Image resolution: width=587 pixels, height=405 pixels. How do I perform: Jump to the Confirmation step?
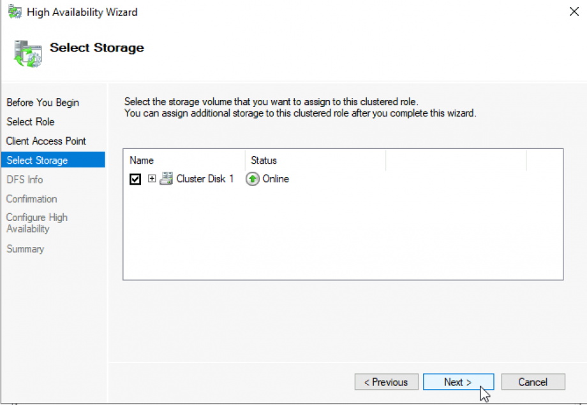31,199
